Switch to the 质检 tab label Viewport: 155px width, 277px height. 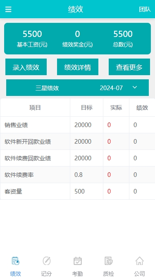tap(108, 274)
